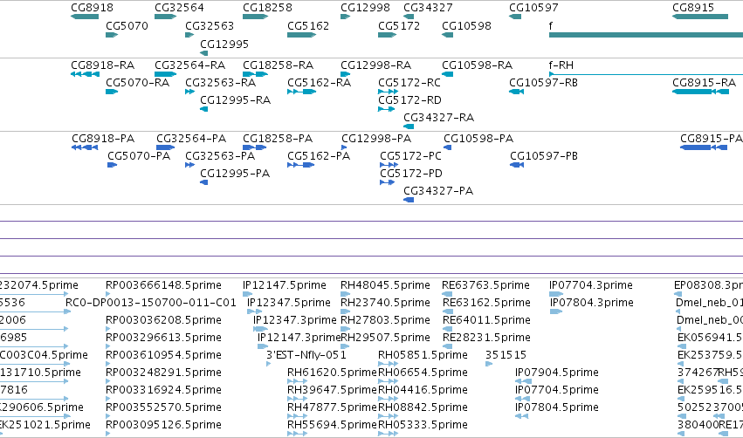Open protein label CG18258-PA
The image size is (743, 438).
click(x=278, y=138)
